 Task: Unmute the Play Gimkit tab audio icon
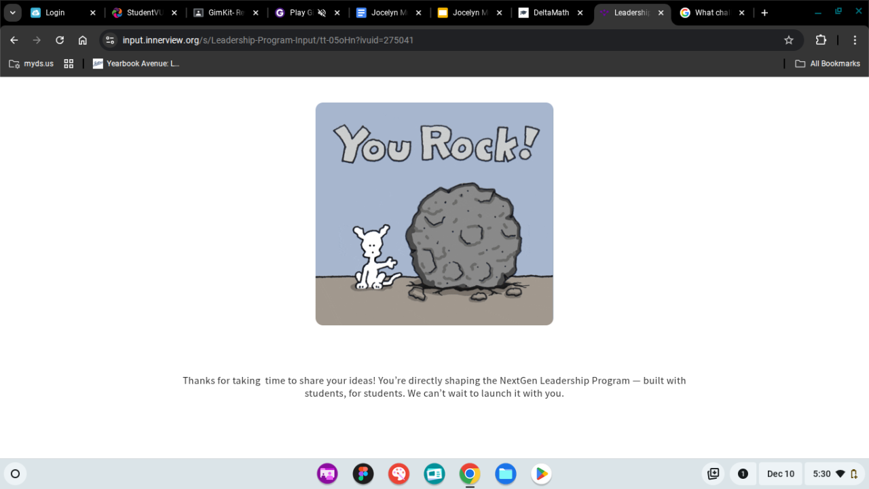pyautogui.click(x=322, y=13)
